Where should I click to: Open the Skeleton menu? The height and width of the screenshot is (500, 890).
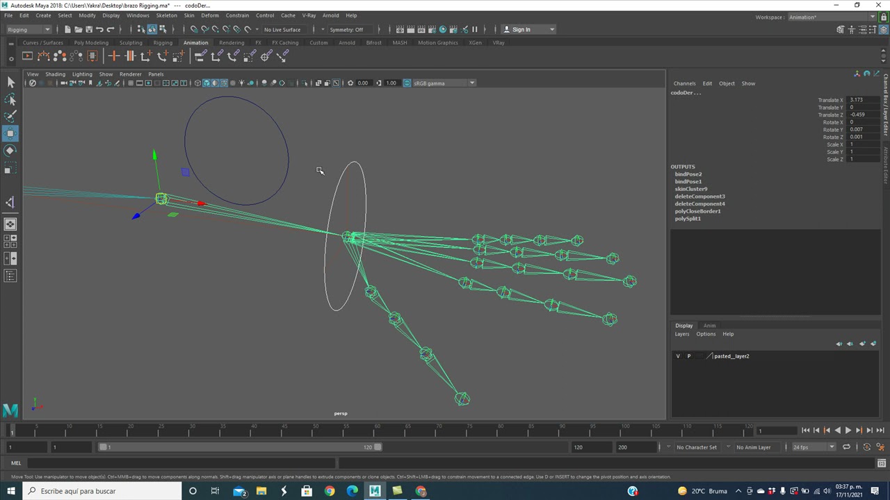(x=166, y=15)
